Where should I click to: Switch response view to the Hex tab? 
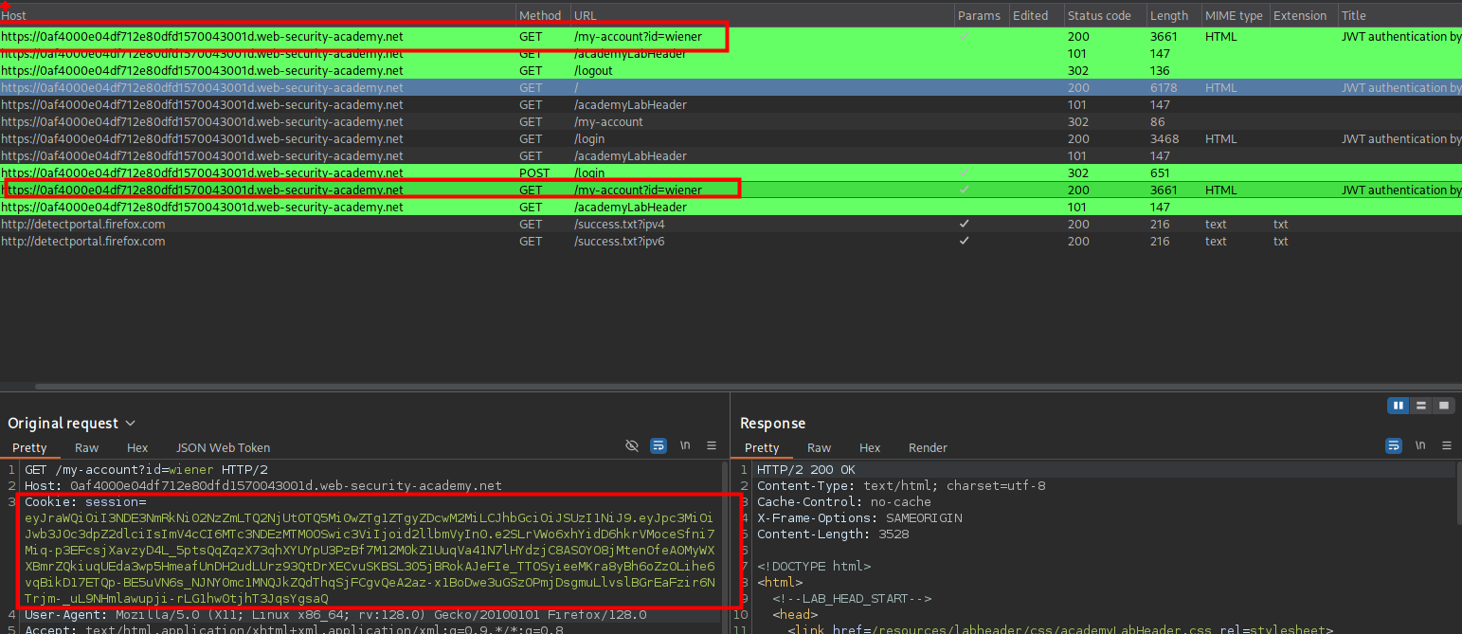click(x=869, y=447)
